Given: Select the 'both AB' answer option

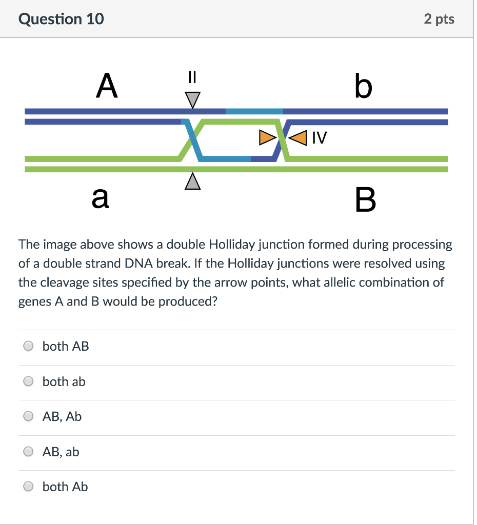Looking at the screenshot, I should coord(28,346).
